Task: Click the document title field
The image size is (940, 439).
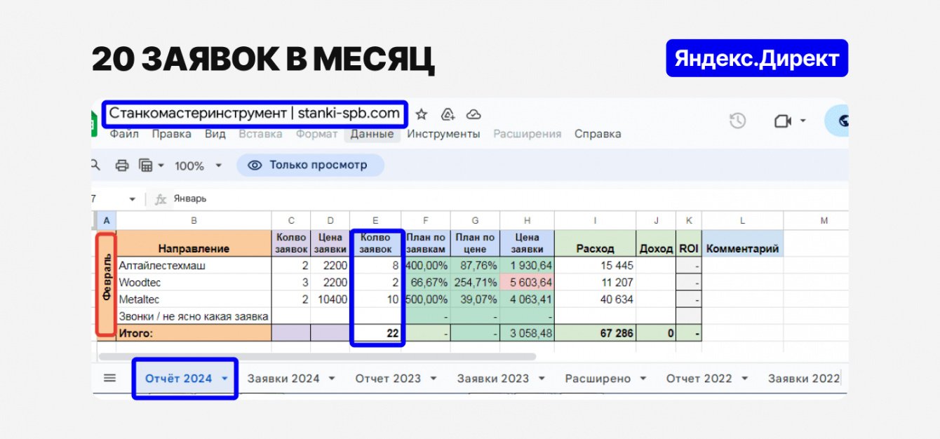Action: coord(255,113)
